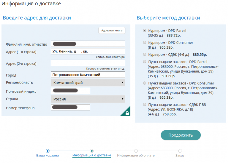Open the Адресная книга button

[x=112, y=31]
